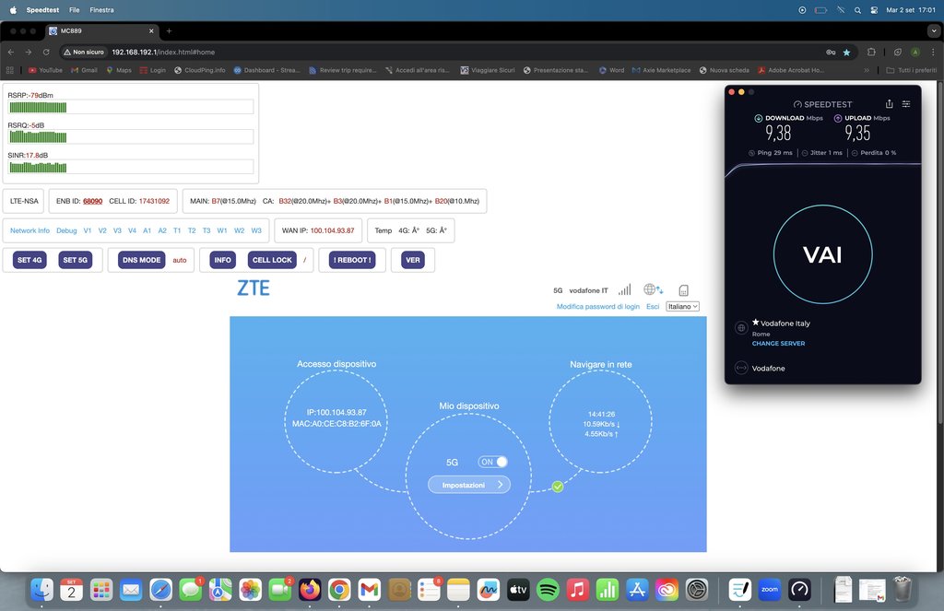Toggle the 5G ON switch

493,462
